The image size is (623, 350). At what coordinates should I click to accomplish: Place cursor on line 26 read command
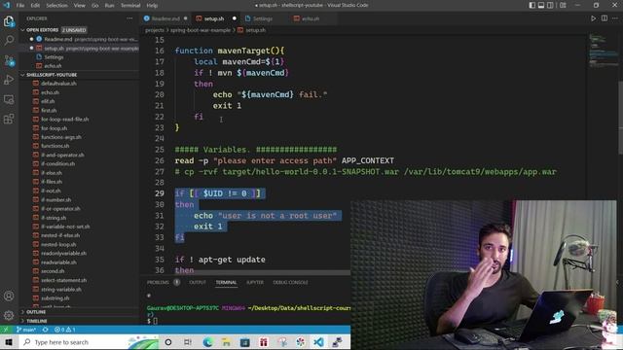click(284, 160)
